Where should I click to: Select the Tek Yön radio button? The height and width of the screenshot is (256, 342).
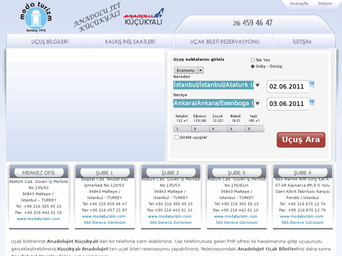click(x=253, y=60)
